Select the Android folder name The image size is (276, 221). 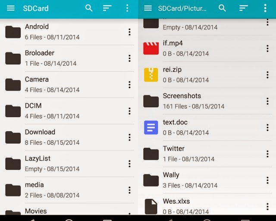coord(37,27)
